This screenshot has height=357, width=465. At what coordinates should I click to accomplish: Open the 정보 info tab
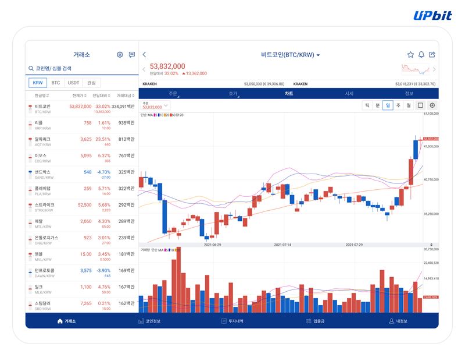409,94
